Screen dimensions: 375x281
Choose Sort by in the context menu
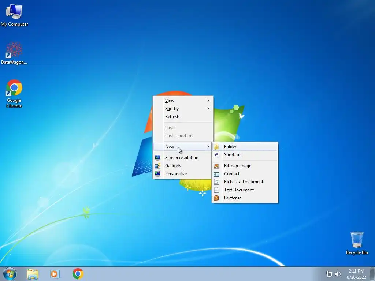click(x=183, y=109)
